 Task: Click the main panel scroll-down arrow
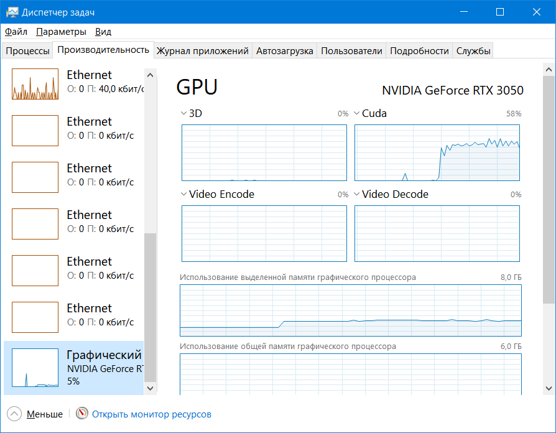(x=549, y=388)
